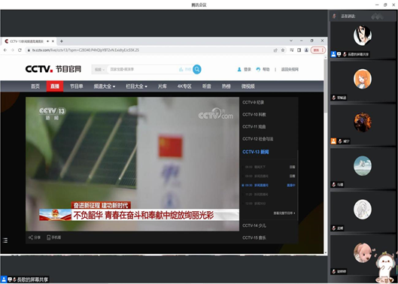Expand the 栏目大全 dropdown menu
Image resolution: width=398 pixels, height=284 pixels.
click(136, 86)
